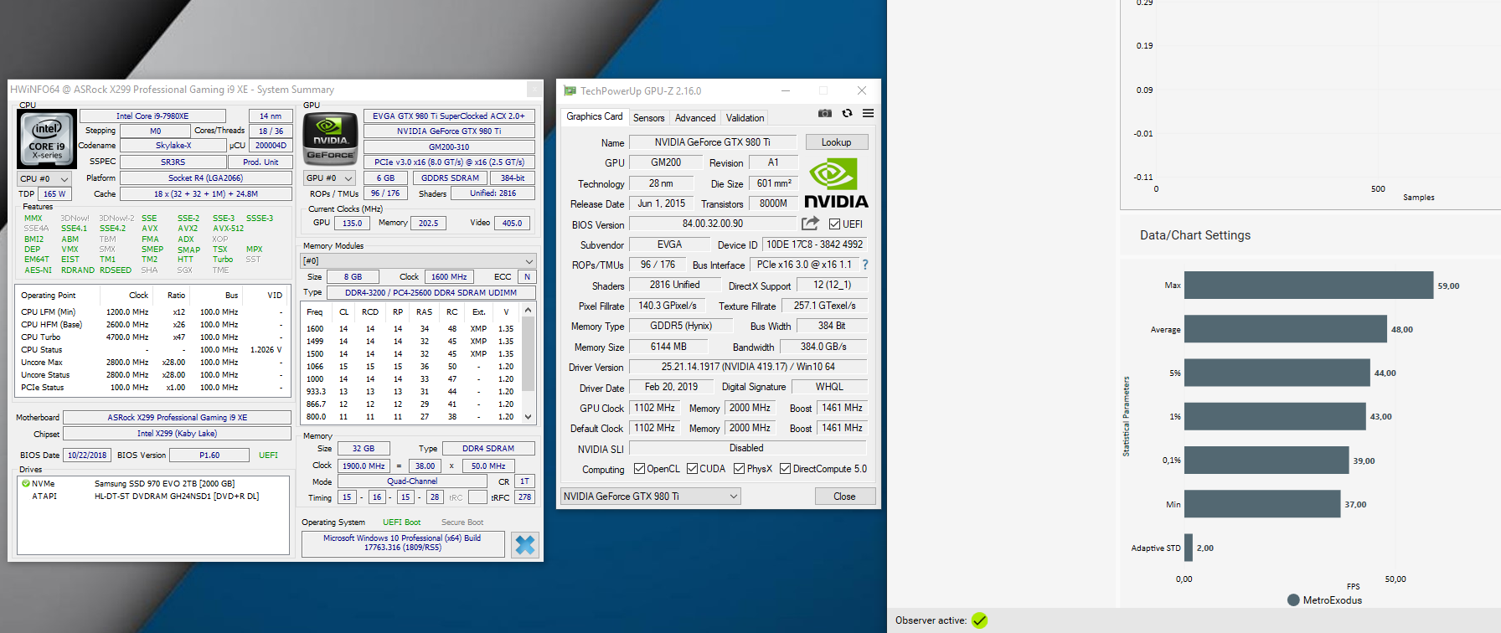The image size is (1501, 633).
Task: Click the GPU-Z refresh icon
Action: (x=847, y=114)
